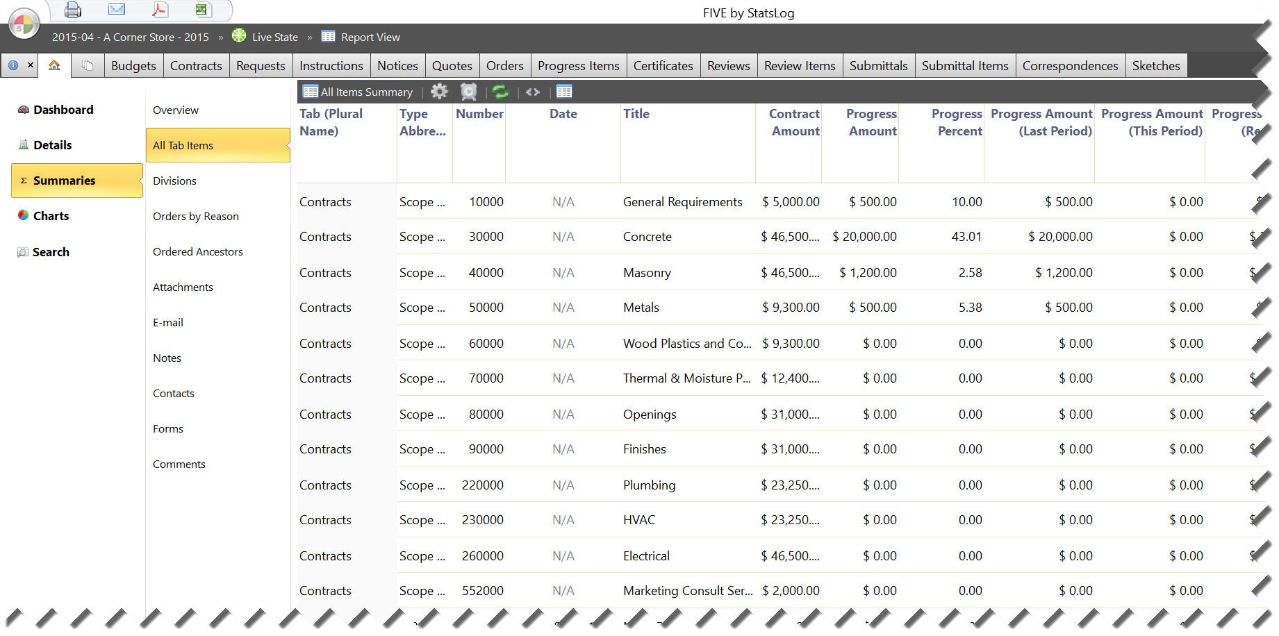Close the info tab with X
1279x636 pixels.
pyautogui.click(x=31, y=65)
